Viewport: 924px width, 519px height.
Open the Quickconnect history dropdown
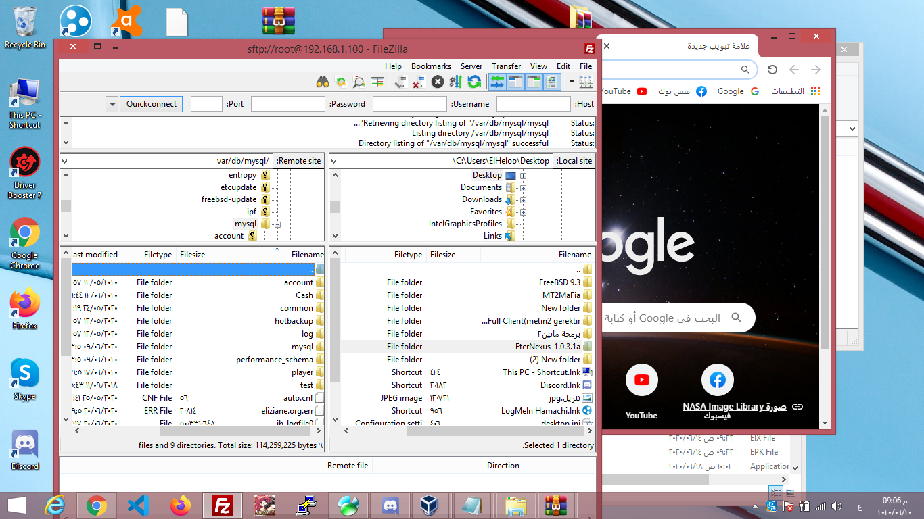click(112, 104)
